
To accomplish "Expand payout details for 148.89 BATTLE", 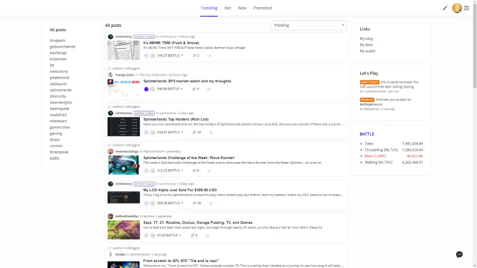I will [x=170, y=89].
